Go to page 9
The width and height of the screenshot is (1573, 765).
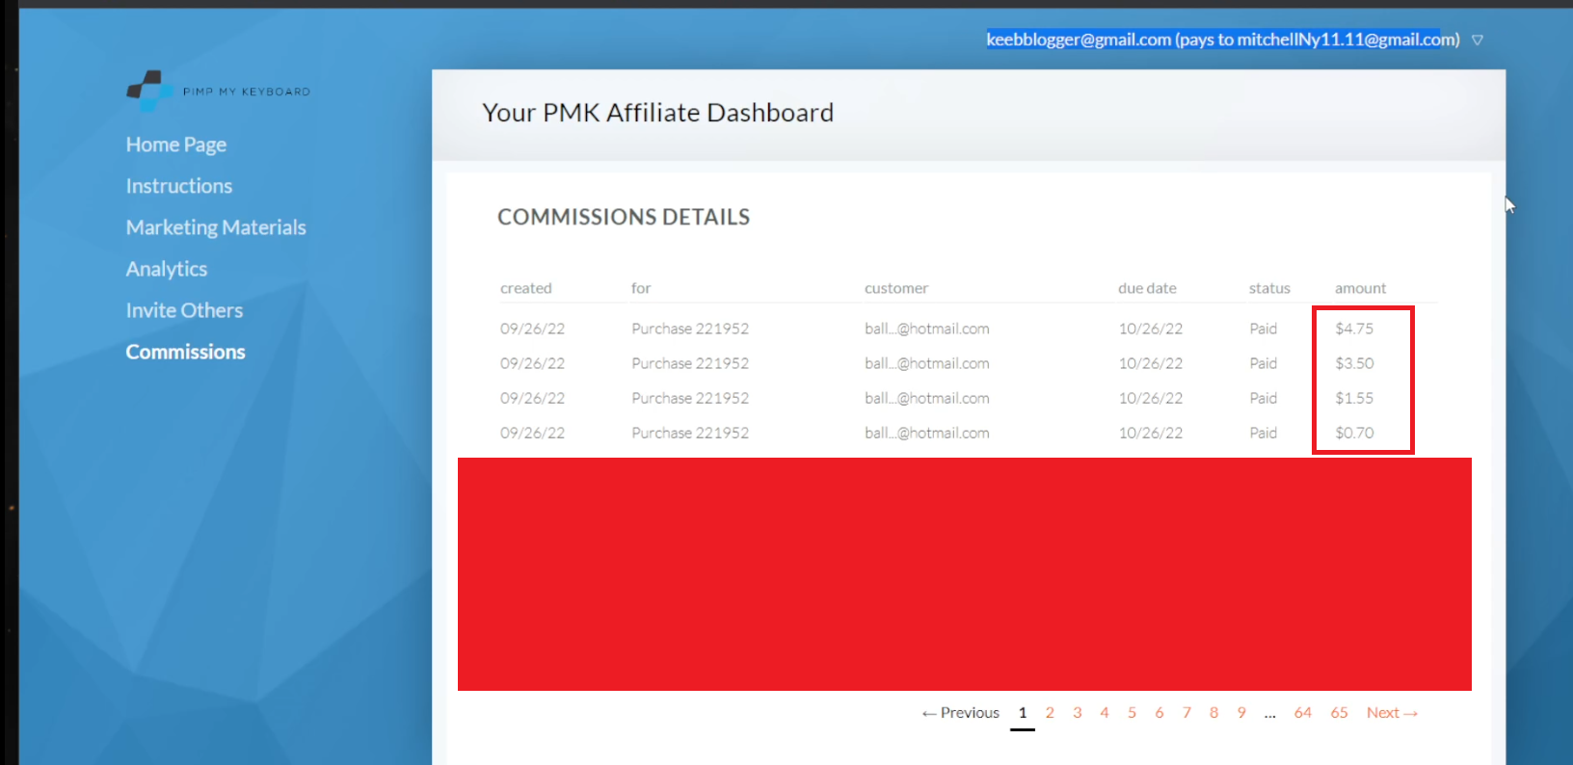(x=1241, y=713)
